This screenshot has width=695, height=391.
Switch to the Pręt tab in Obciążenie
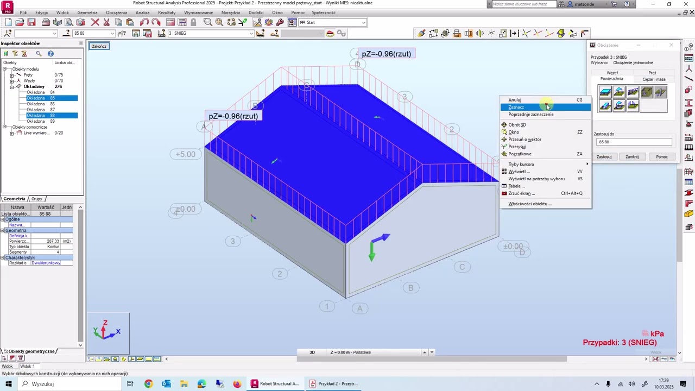point(652,73)
